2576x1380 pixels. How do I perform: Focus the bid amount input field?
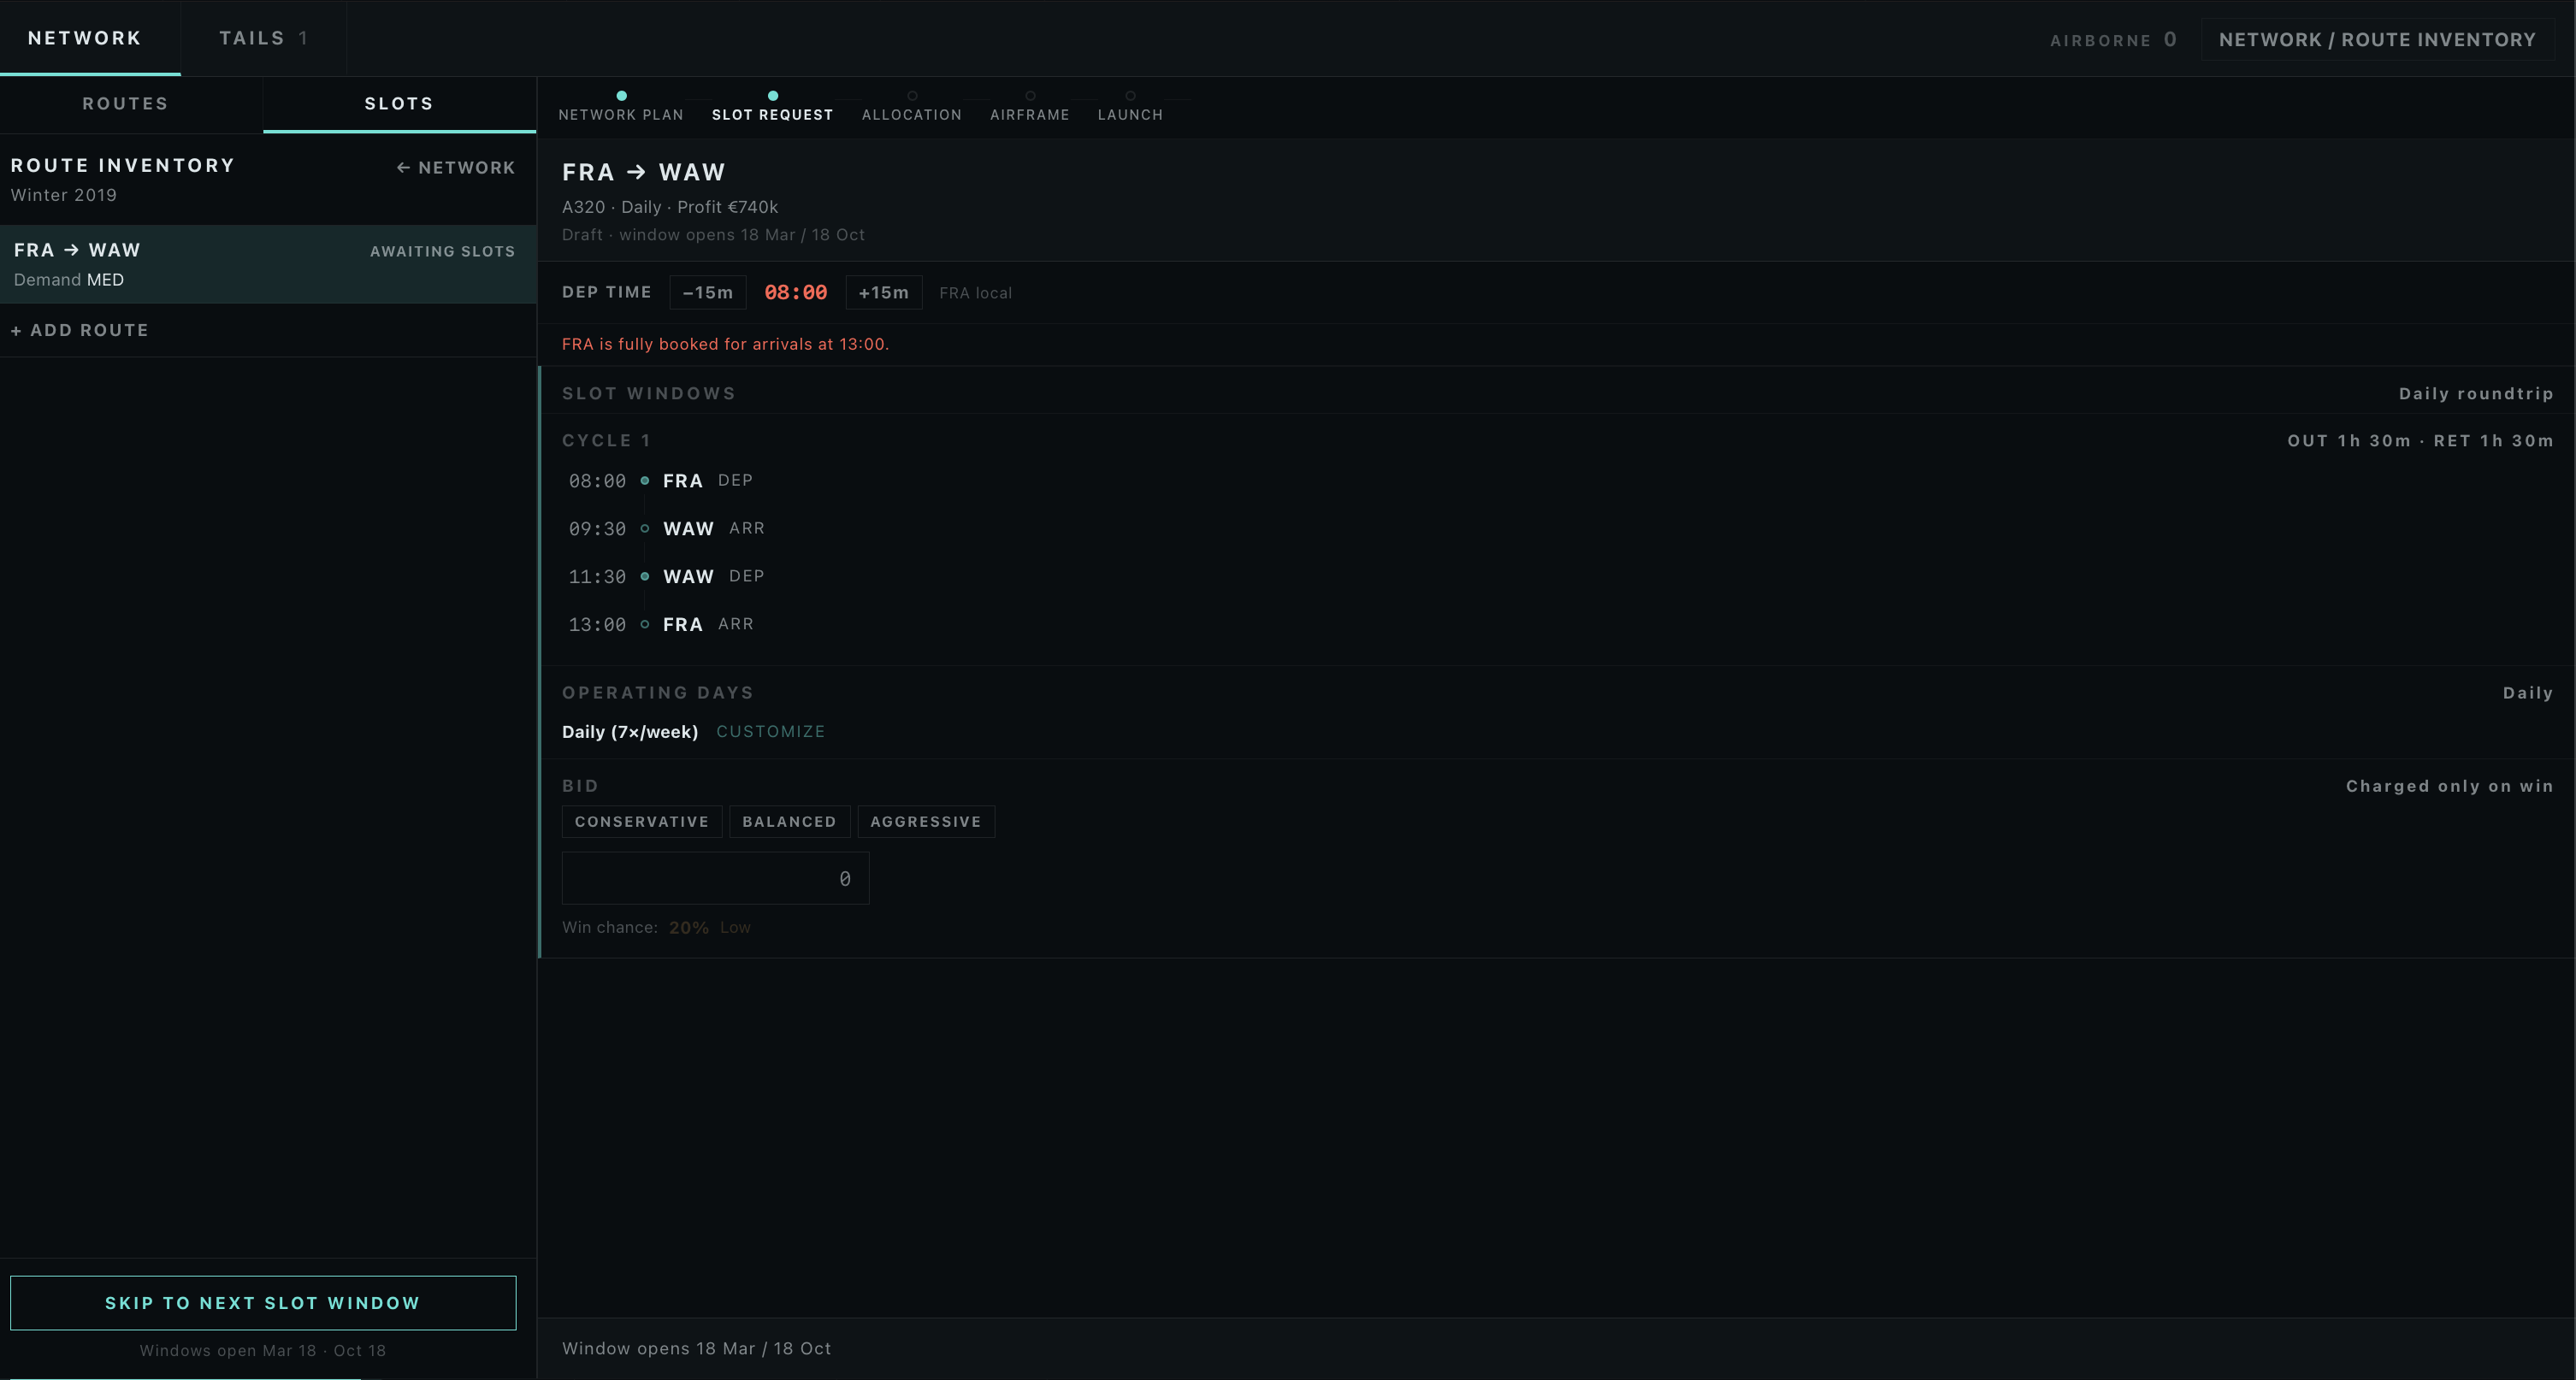coord(716,879)
